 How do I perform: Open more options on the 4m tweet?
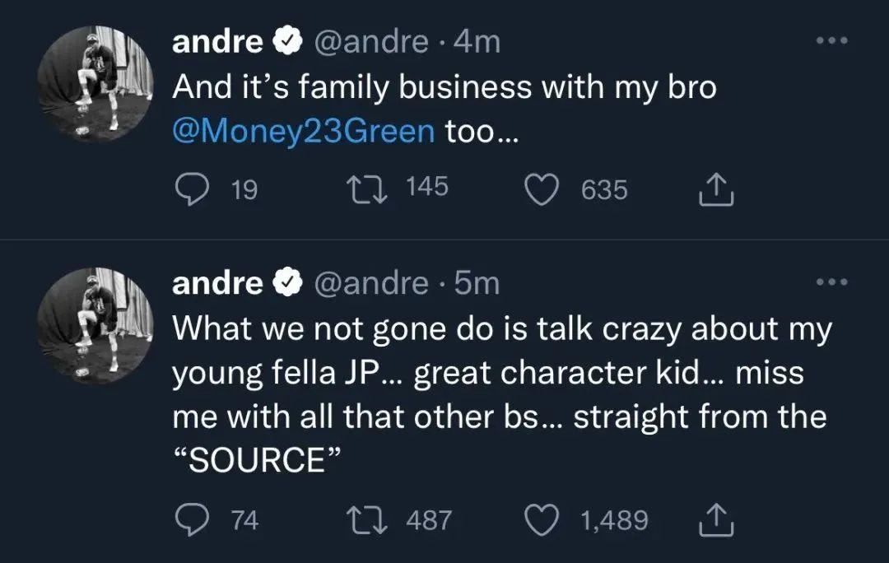click(x=831, y=41)
